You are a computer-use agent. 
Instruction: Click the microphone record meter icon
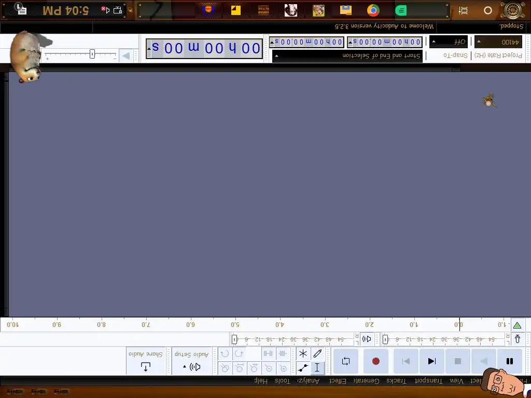coord(518,339)
